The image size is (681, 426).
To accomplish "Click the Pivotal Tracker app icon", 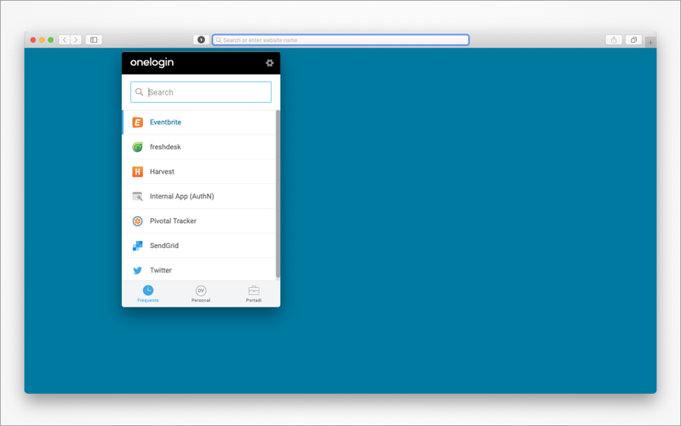I will (137, 222).
